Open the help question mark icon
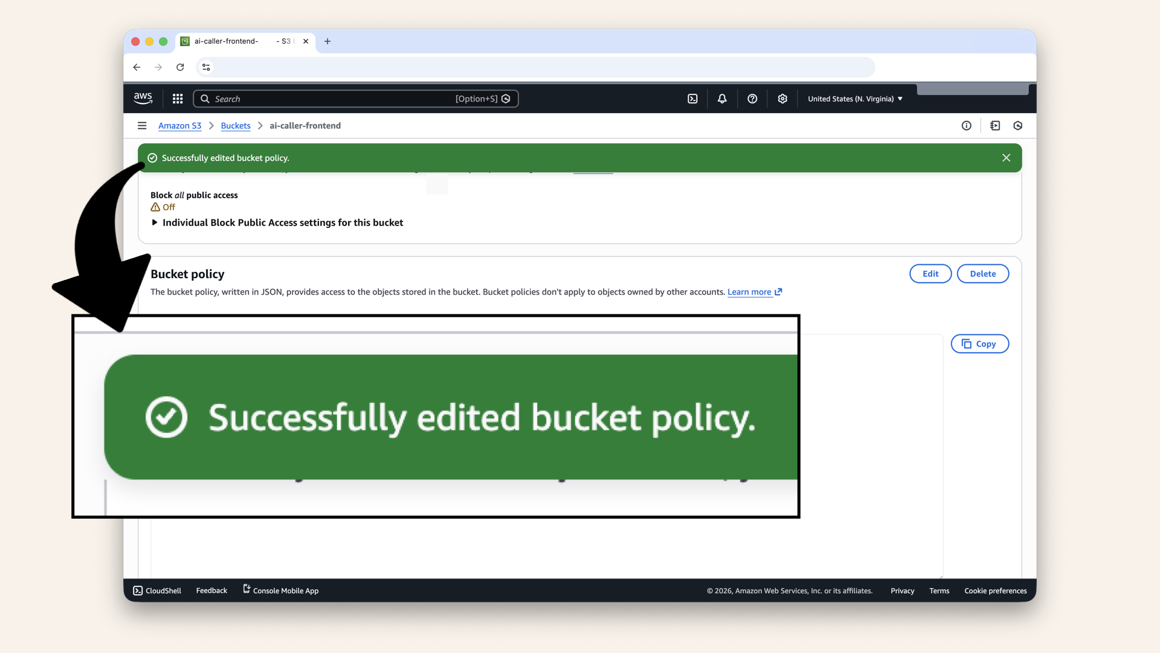 (x=752, y=99)
